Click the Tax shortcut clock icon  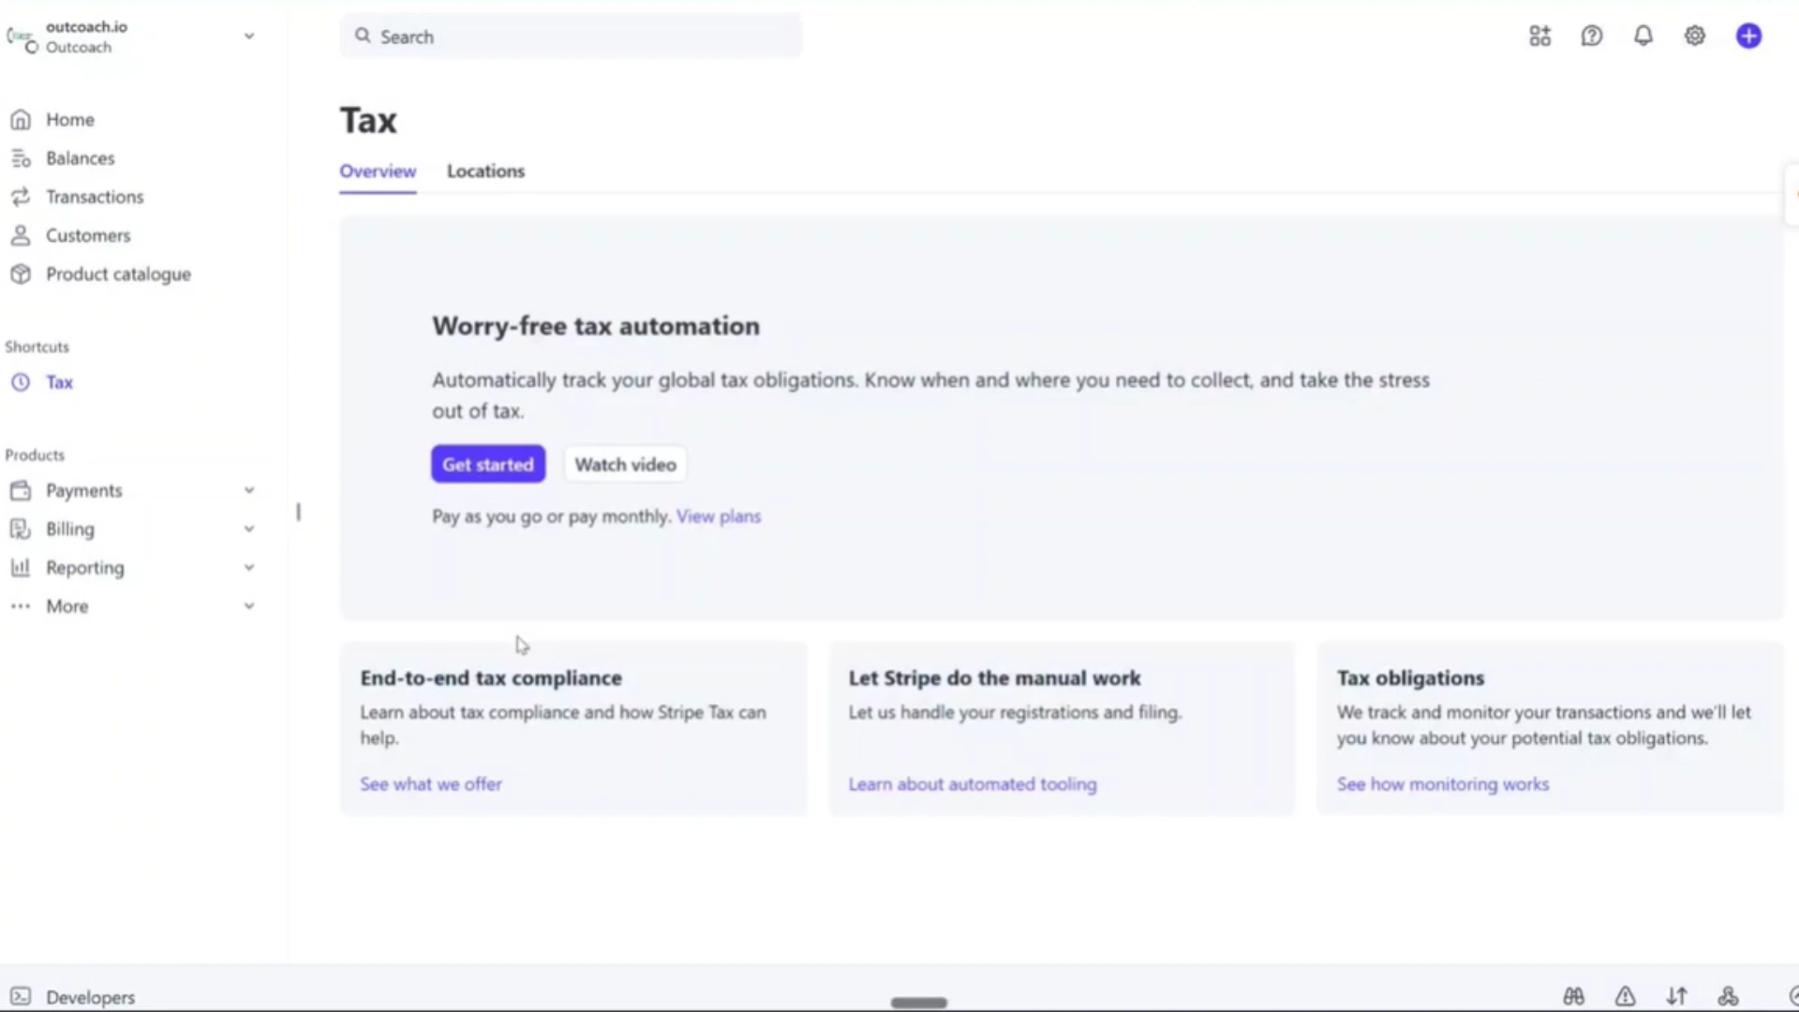(x=21, y=382)
